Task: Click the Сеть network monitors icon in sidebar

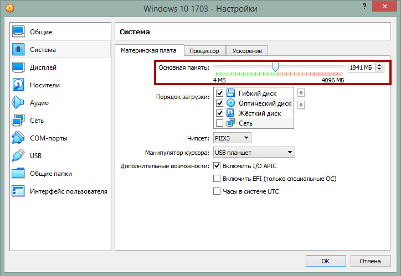Action: [18, 120]
